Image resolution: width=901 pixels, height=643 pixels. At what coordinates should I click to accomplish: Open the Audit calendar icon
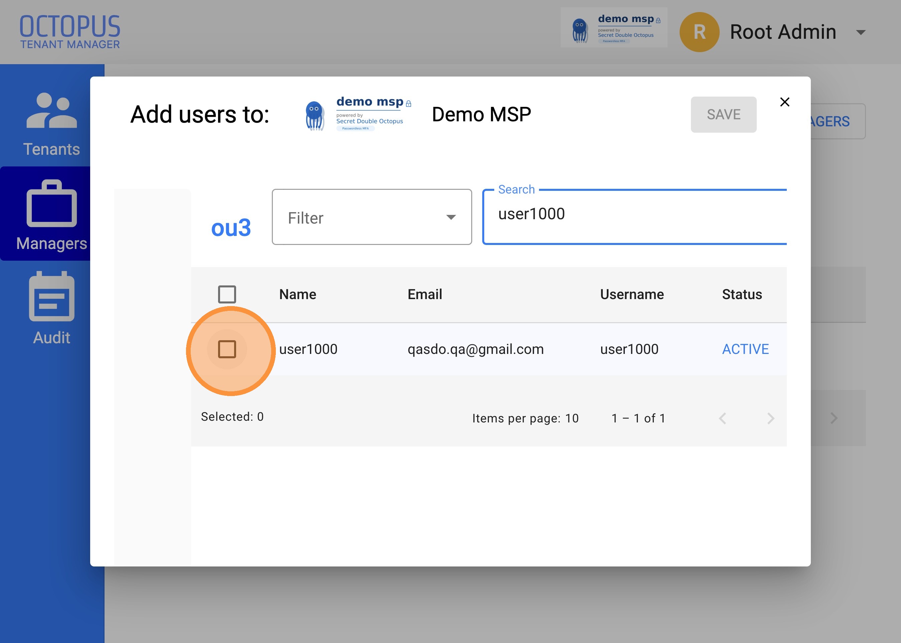click(x=51, y=296)
